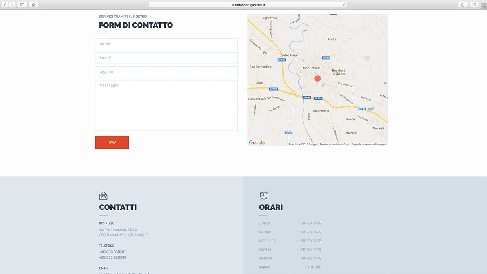The width and height of the screenshot is (487, 274).
Task: Select the address Via Tre Innocenti, 31/33
Action: click(118, 230)
